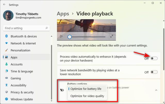The image size is (165, 104).
Task: Open the Gaming category label
Action: (x=16, y=78)
